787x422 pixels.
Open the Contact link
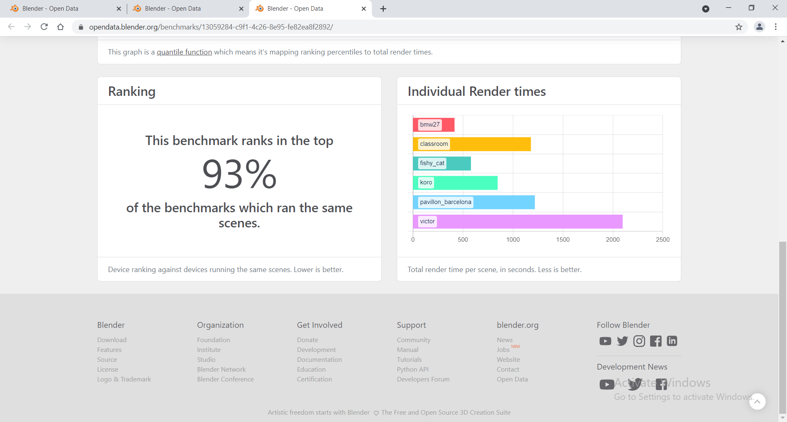pos(508,370)
